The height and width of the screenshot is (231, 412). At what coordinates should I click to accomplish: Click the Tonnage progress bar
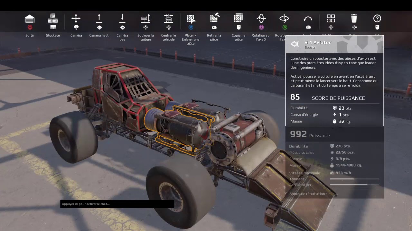point(354,179)
